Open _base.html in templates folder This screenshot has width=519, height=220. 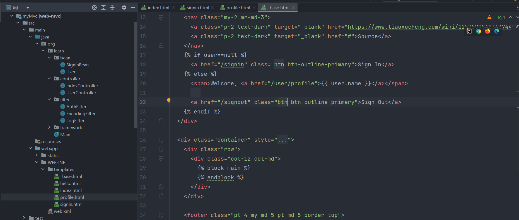[x=71, y=176]
